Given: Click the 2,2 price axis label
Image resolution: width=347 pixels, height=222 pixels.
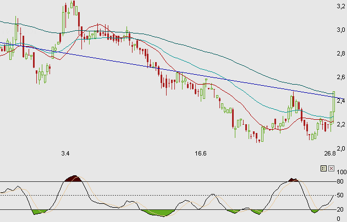Looking at the screenshot, I should click(340, 124).
